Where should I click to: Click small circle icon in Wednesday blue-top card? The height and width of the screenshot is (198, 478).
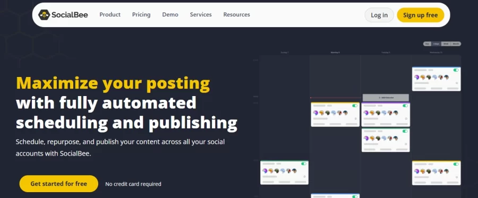tap(457, 83)
